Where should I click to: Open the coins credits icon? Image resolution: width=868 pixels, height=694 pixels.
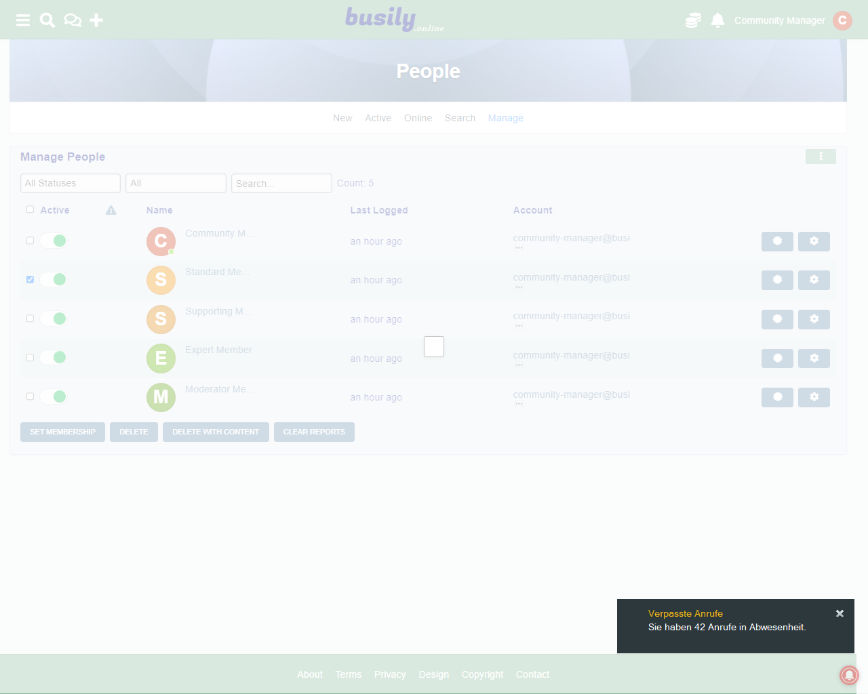693,20
